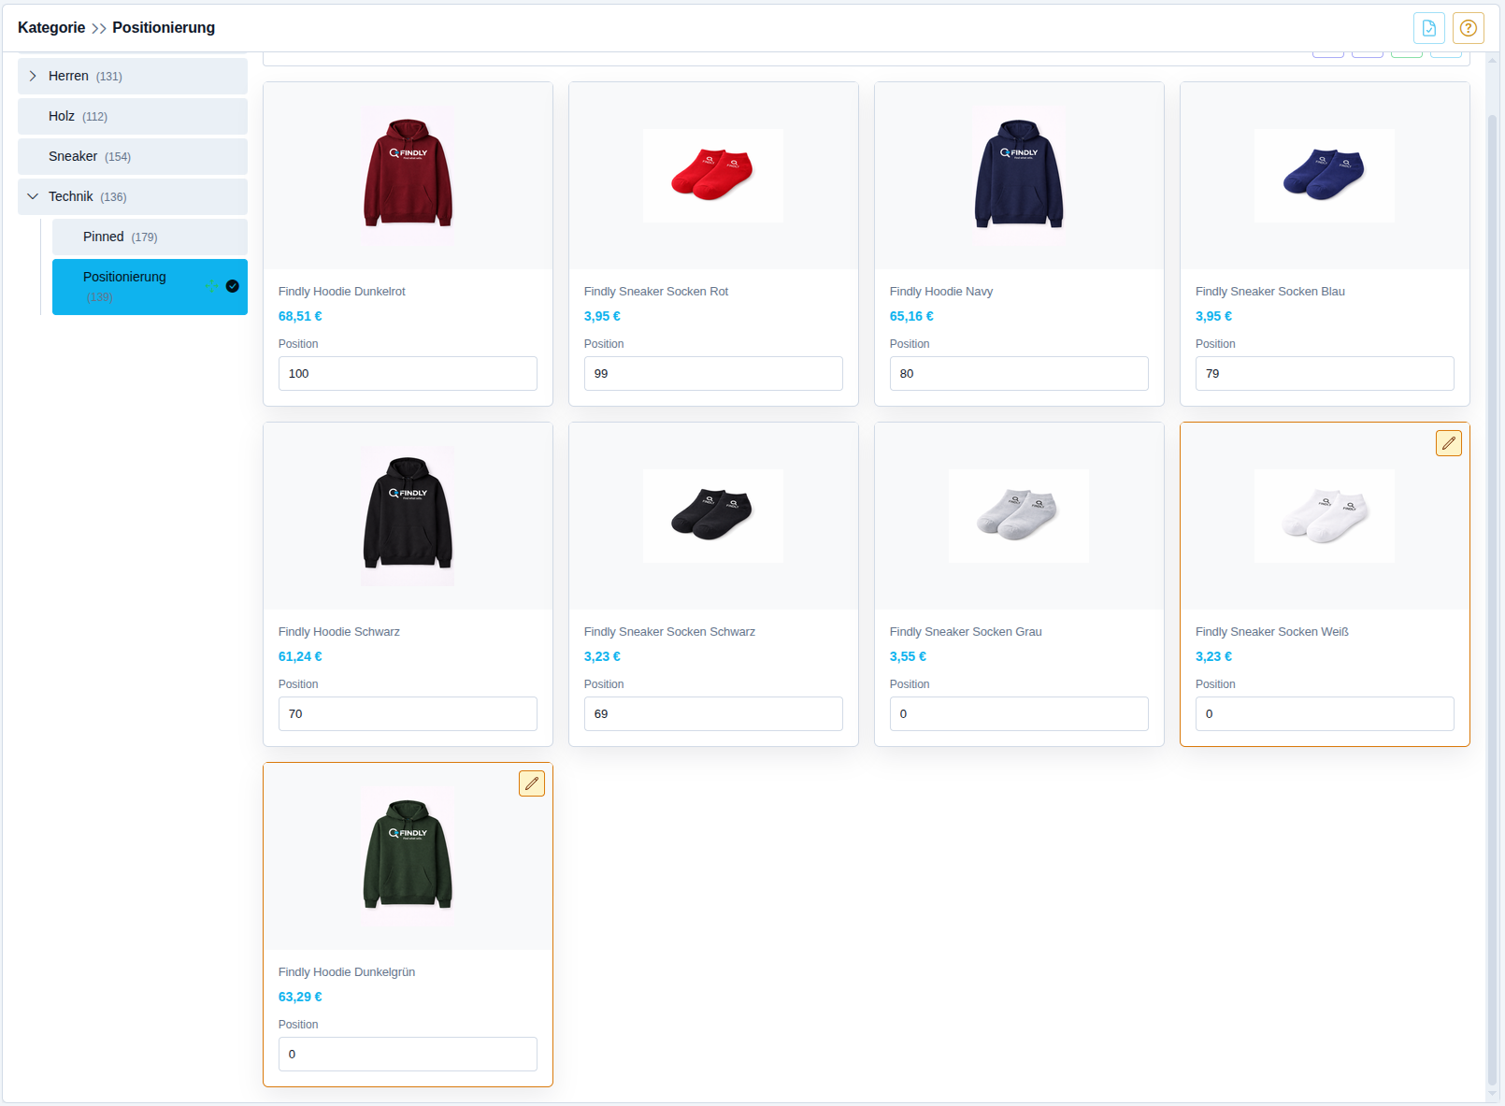The width and height of the screenshot is (1505, 1106).
Task: Click 'Positionierung' in the breadcrumb heading
Action: point(164,28)
